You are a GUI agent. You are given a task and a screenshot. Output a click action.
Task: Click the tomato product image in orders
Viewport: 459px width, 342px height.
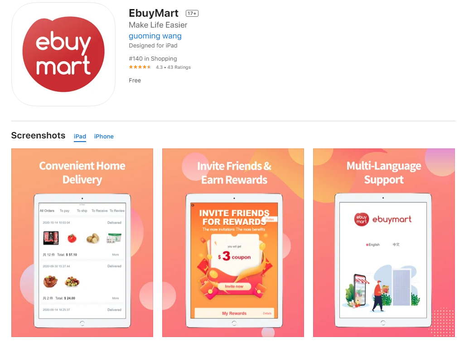tap(72, 238)
